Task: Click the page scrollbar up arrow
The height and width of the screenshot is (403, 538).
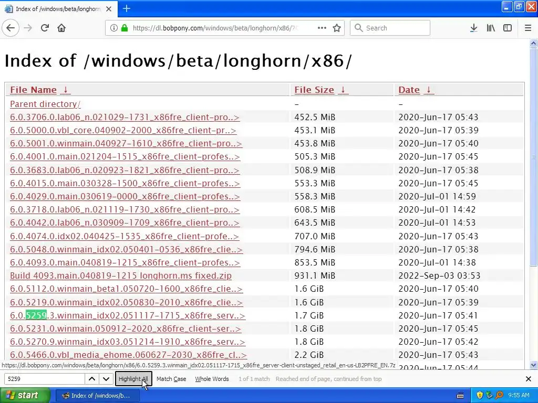Action: click(x=534, y=43)
